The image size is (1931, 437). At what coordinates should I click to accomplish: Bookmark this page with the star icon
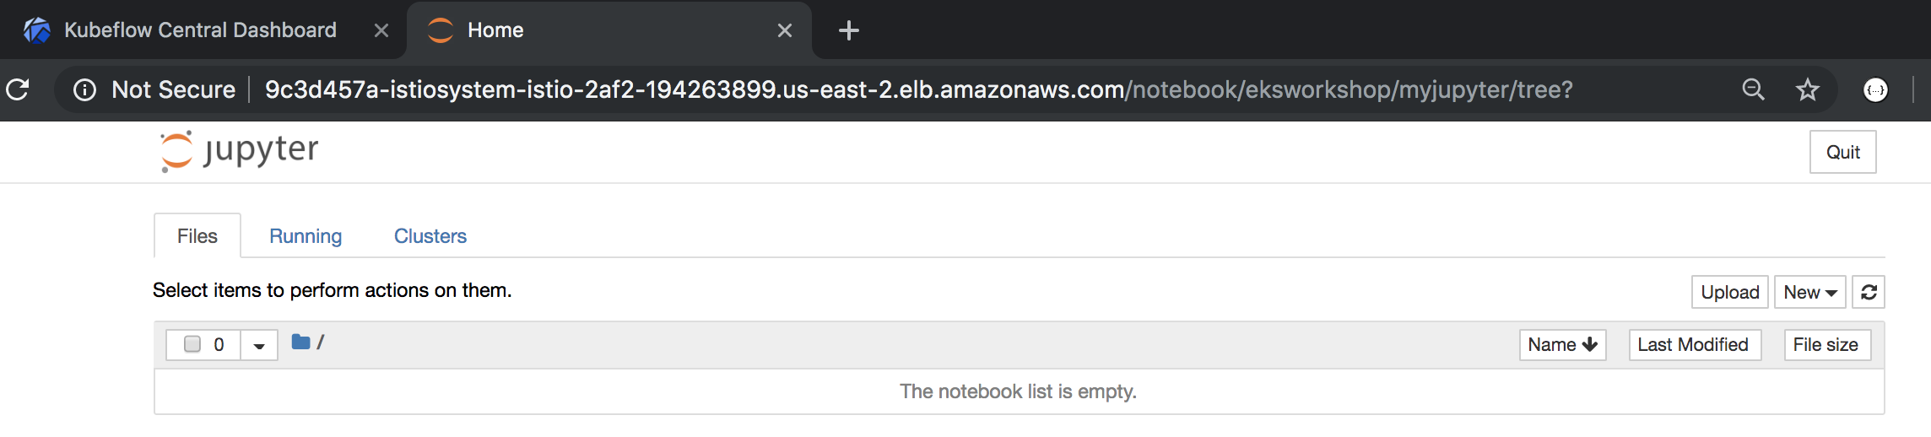pyautogui.click(x=1807, y=89)
